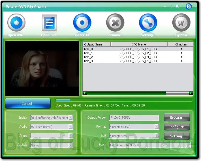Open help with the blue question mark icon
201x161 pixels.
tap(189, 6)
